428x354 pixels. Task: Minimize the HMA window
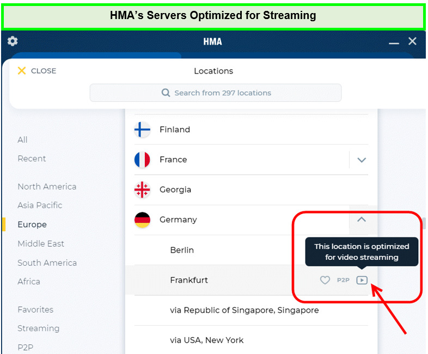pyautogui.click(x=394, y=43)
